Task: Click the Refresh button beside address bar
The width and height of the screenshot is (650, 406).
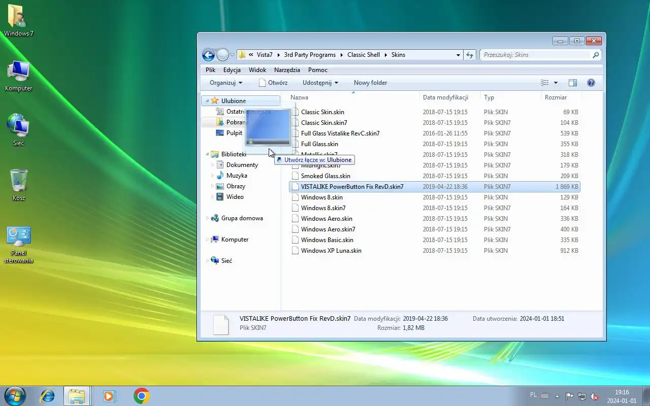Action: (x=470, y=55)
